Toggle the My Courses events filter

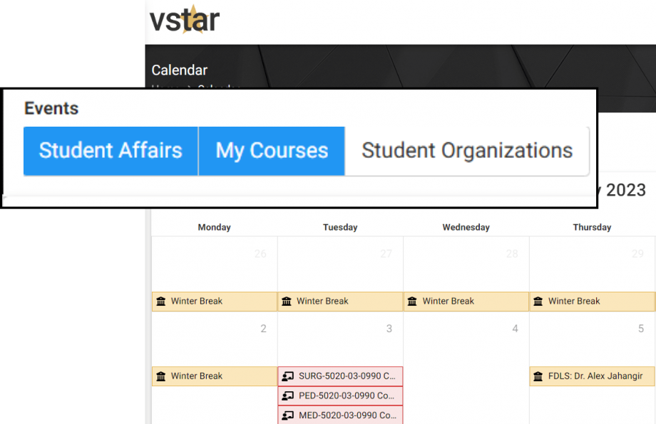272,151
